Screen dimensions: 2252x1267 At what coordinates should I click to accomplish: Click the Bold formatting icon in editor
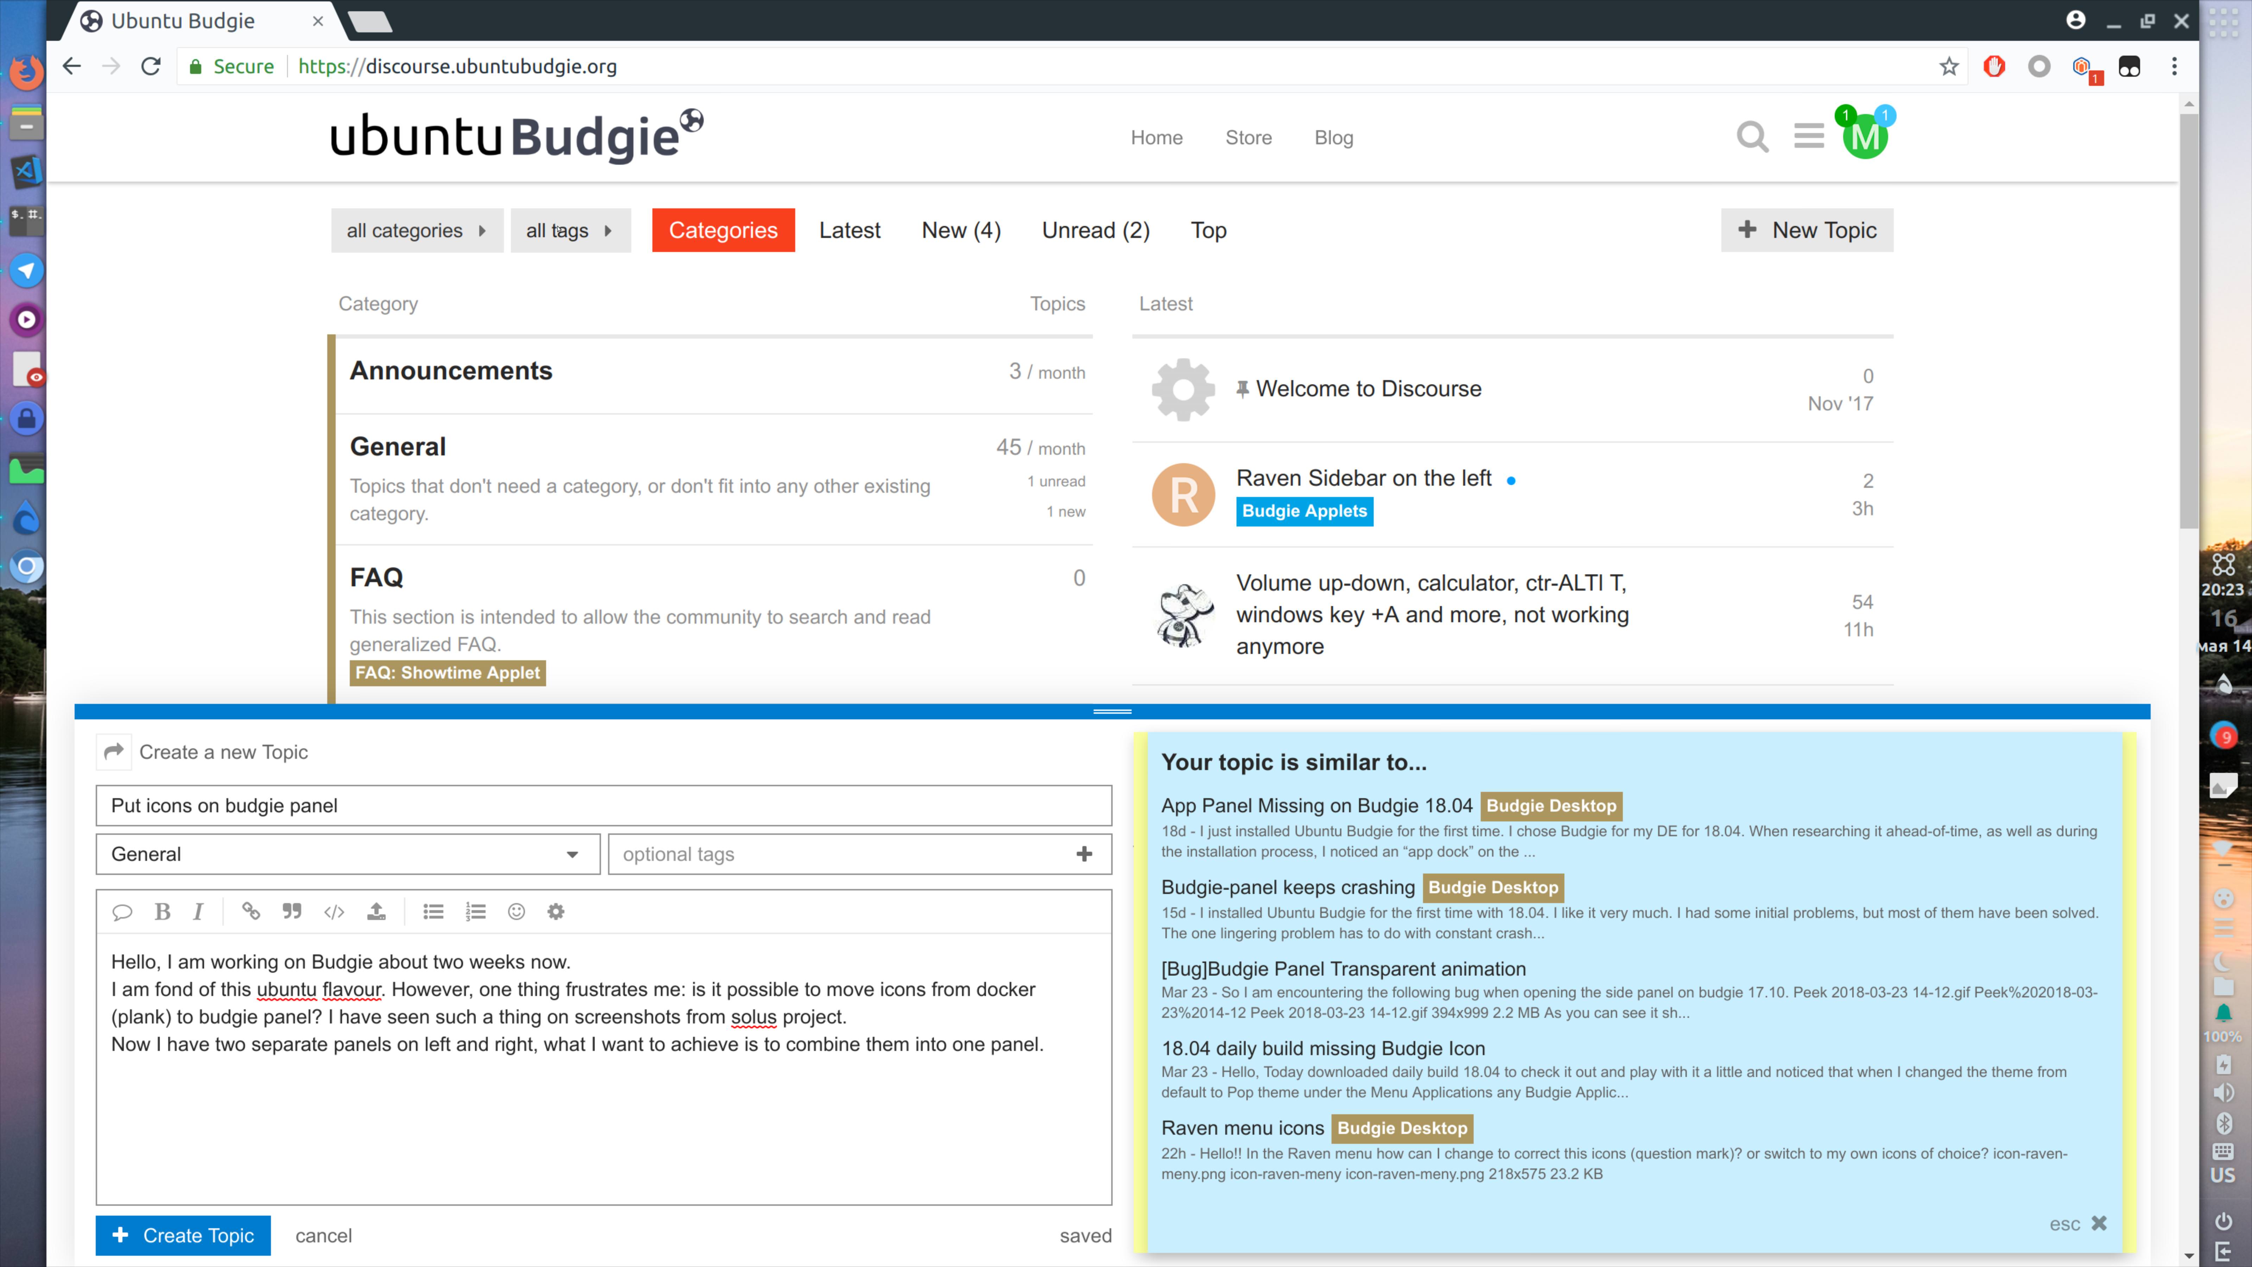163,912
